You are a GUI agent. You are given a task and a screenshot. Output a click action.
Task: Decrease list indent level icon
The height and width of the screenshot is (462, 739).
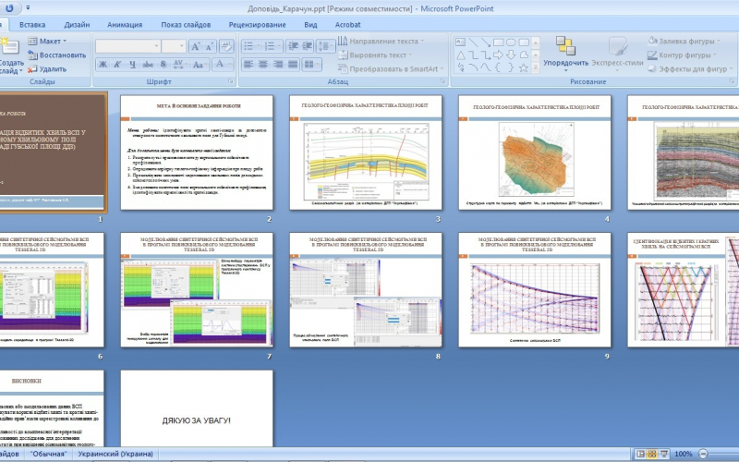pyautogui.click(x=293, y=46)
